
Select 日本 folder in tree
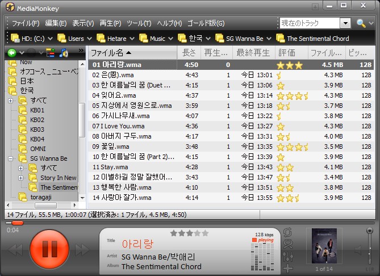[27, 81]
